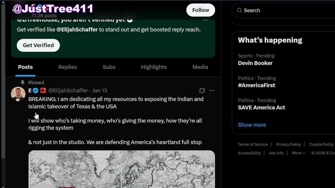Click the Jan 13 post timestamp
This screenshot has height=188, width=335.
coord(99,91)
